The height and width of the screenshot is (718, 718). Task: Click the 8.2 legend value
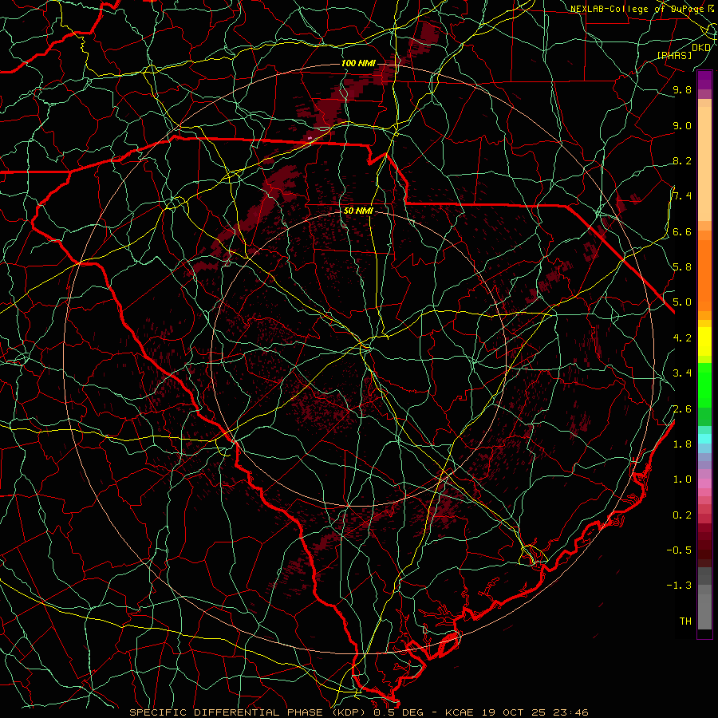[682, 160]
